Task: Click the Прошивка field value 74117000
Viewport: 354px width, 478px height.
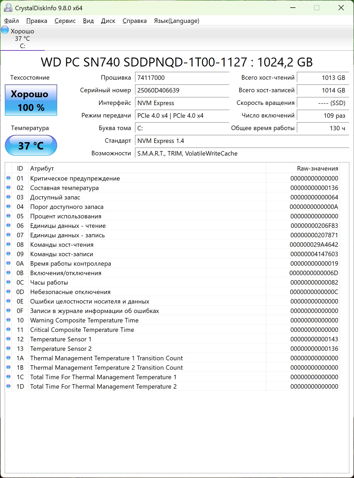Action: [x=182, y=78]
